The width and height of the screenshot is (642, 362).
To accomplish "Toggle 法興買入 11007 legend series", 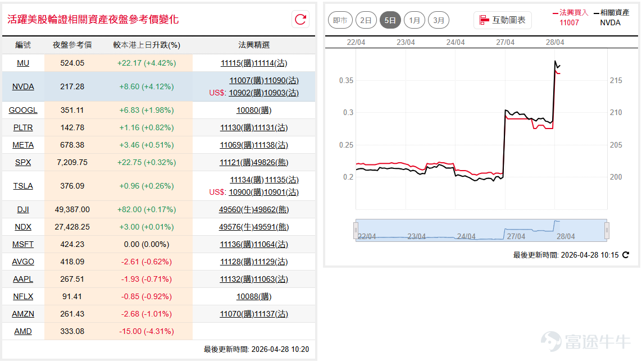I will click(x=570, y=17).
